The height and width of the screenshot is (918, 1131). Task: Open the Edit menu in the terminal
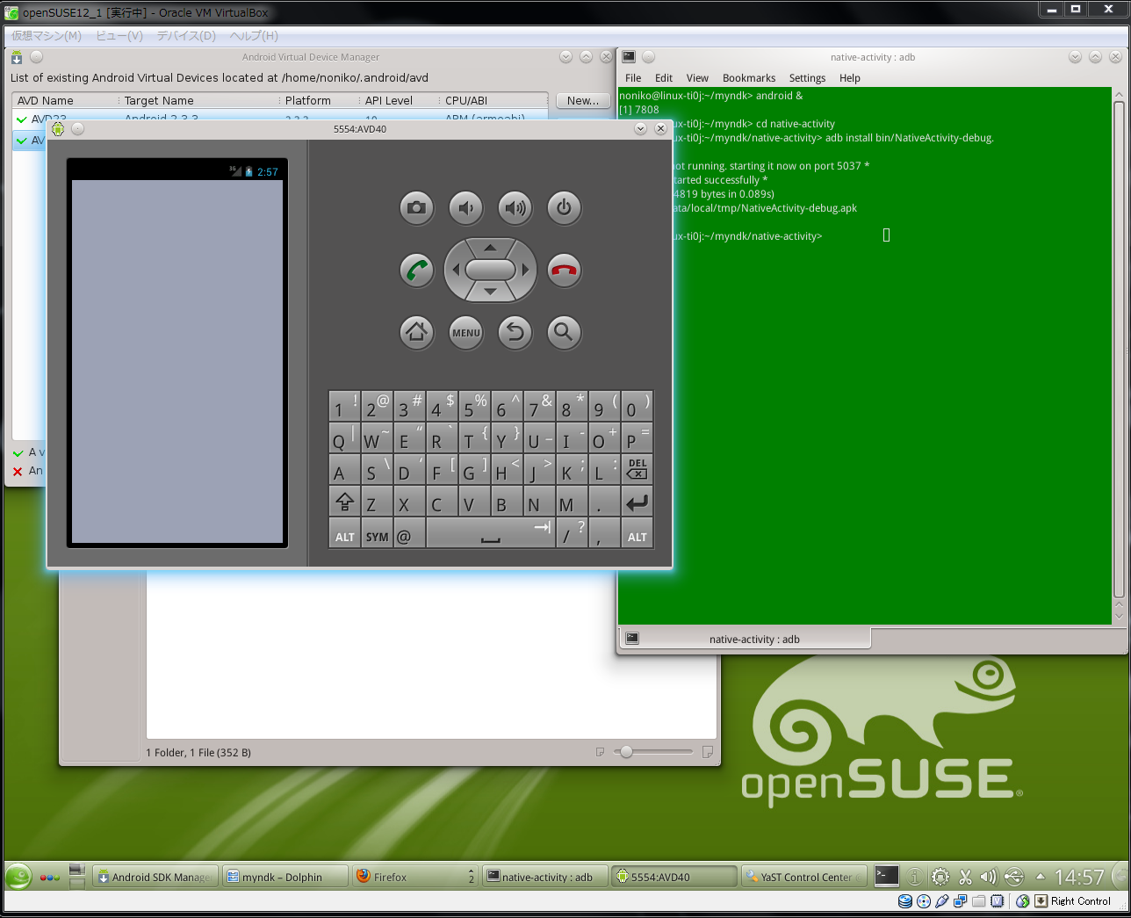664,78
